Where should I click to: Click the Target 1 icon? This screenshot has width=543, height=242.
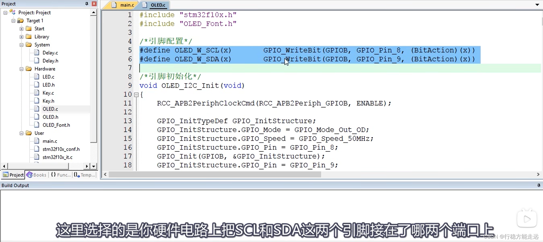[20, 21]
